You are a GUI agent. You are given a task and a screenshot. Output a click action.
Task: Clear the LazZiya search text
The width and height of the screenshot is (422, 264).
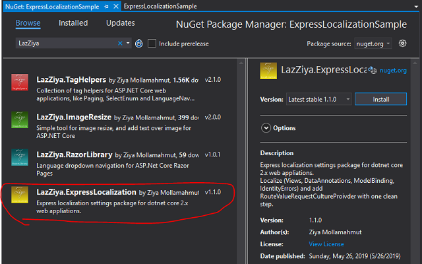[x=120, y=44]
